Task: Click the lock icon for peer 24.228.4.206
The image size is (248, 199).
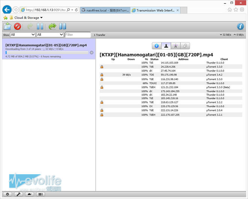Action: click(102, 67)
